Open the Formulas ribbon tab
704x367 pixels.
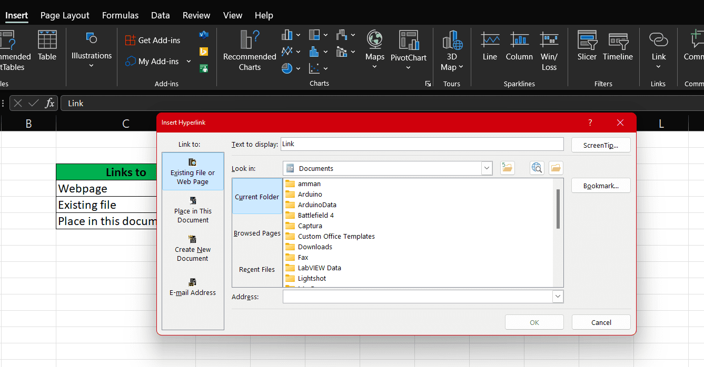[x=120, y=15]
